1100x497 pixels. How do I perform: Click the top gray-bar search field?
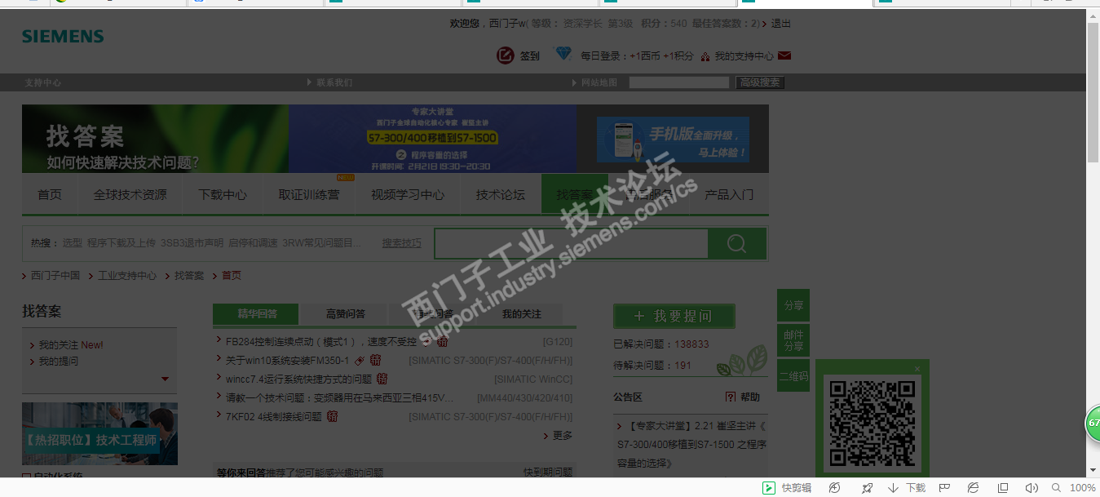[x=678, y=82]
